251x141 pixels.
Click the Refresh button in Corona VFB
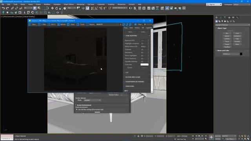point(62,24)
